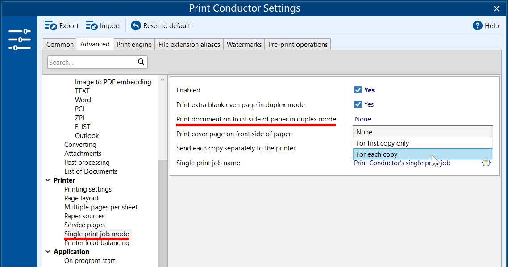Open List of Documents settings item
The width and height of the screenshot is (508, 267).
click(91, 171)
